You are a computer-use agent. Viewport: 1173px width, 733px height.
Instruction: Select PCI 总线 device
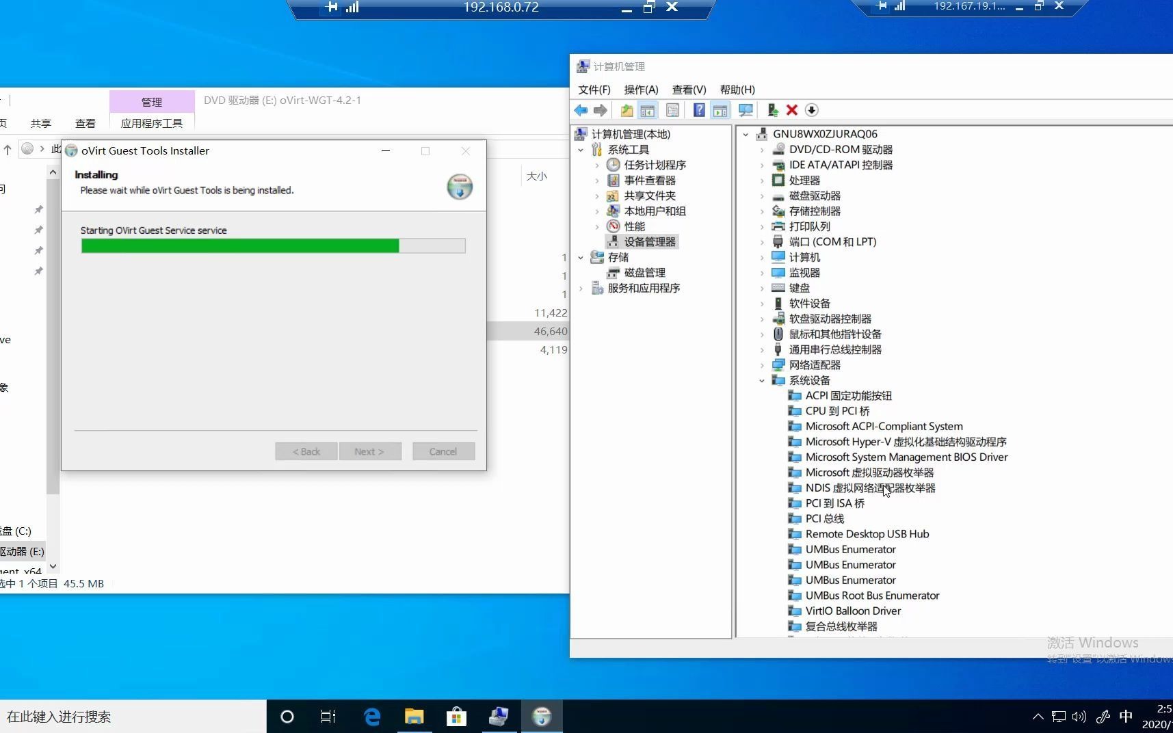[x=824, y=518]
